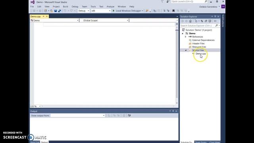Open the Debug configuration dropdown

tap(84, 11)
